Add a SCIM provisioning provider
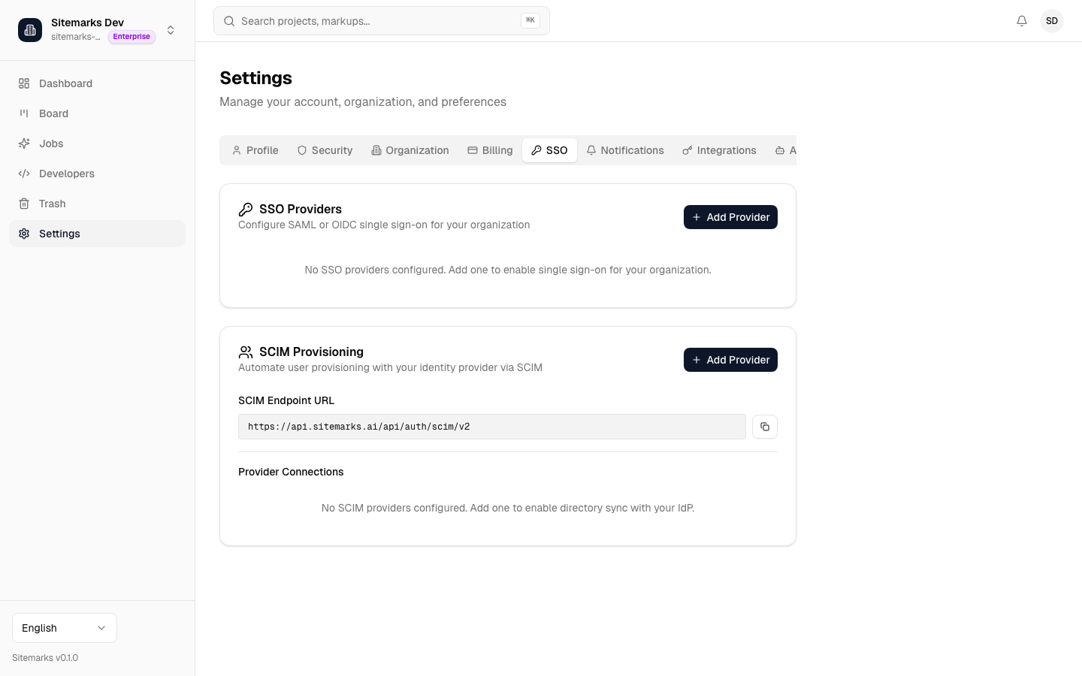The image size is (1082, 676). coord(730,360)
